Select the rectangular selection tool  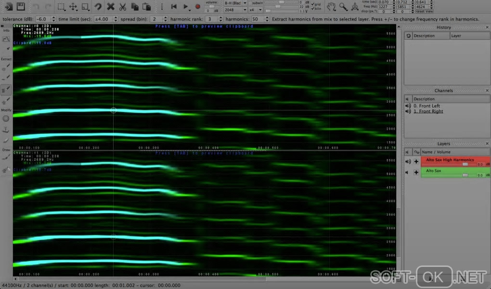click(x=61, y=7)
